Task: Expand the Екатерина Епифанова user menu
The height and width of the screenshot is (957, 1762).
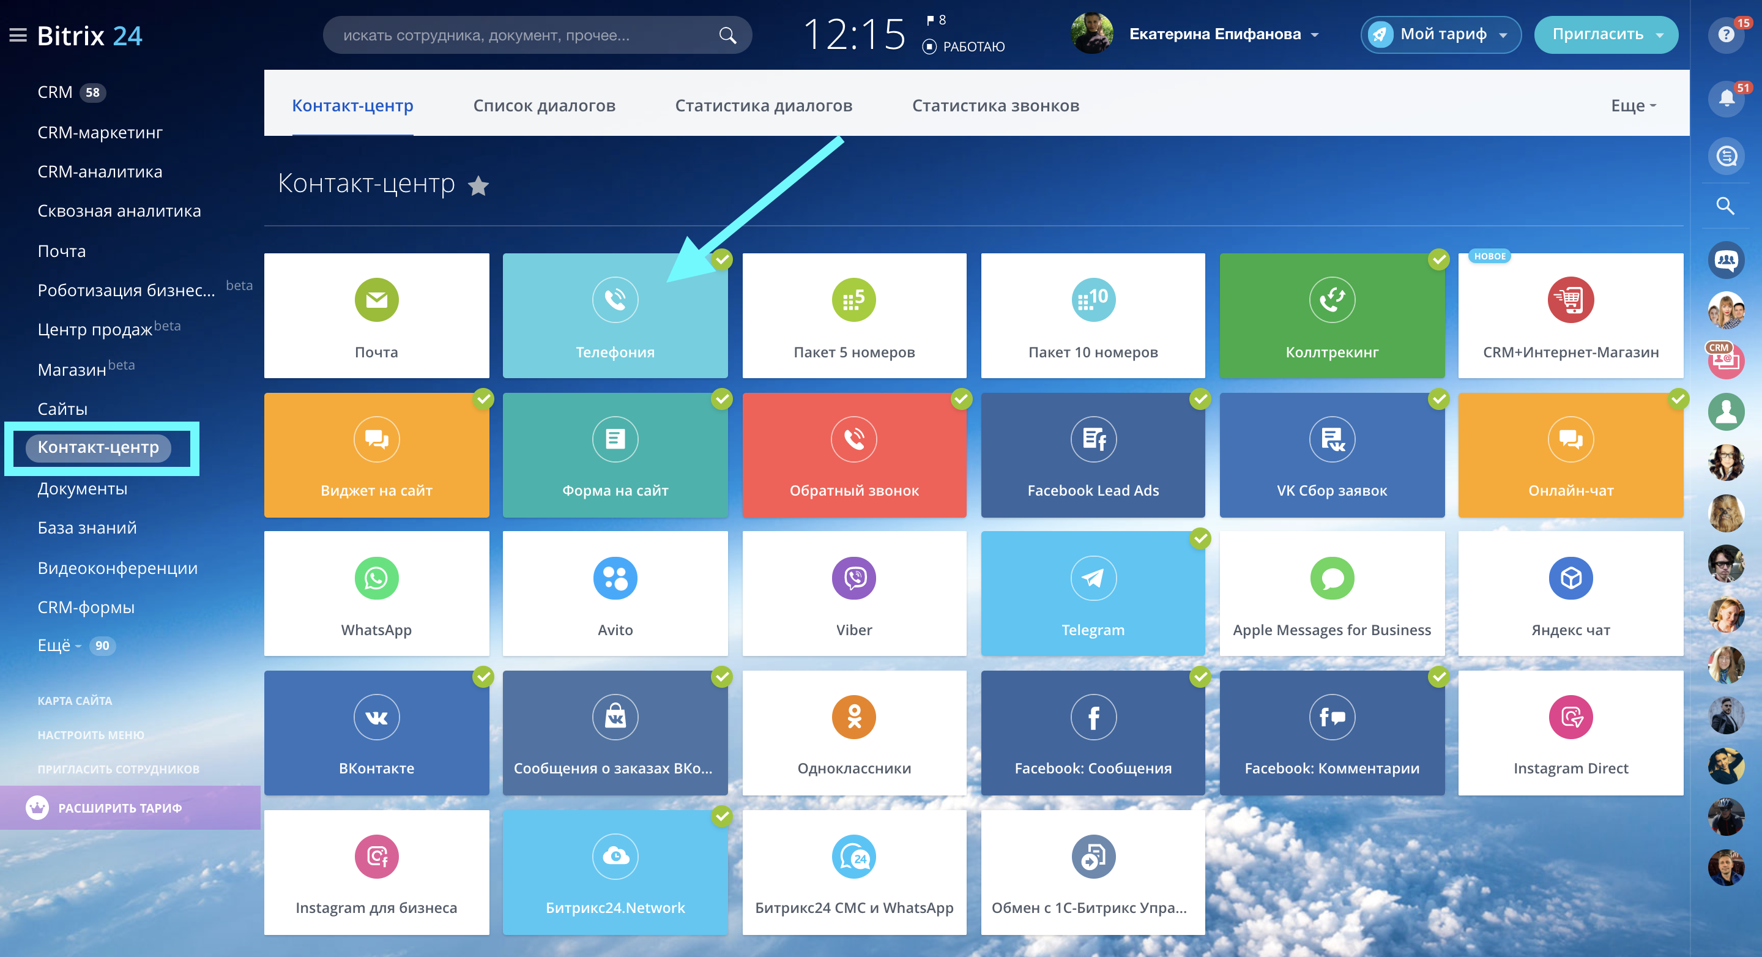Action: pos(1224,34)
